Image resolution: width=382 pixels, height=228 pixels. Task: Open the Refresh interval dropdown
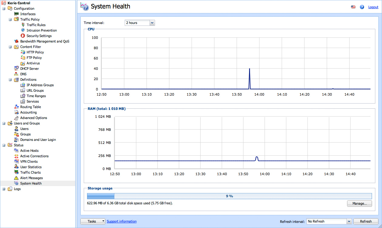[x=349, y=221]
